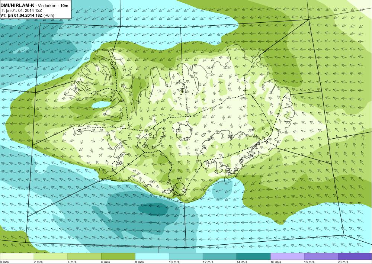Click the '0 m/s' legend label

[4, 262]
